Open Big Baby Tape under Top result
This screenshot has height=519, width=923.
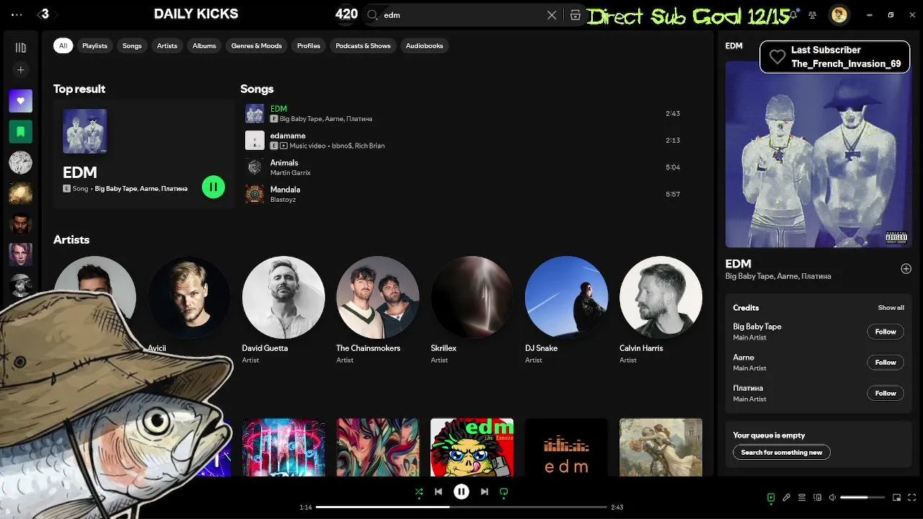[x=115, y=189]
